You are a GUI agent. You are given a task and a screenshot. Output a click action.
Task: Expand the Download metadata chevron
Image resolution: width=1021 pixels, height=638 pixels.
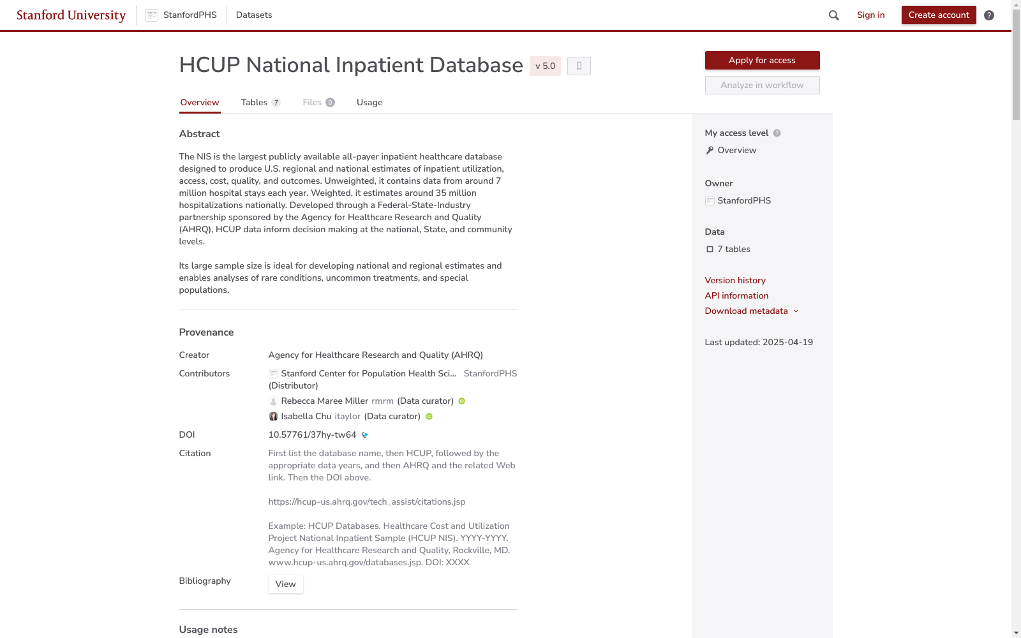click(796, 311)
